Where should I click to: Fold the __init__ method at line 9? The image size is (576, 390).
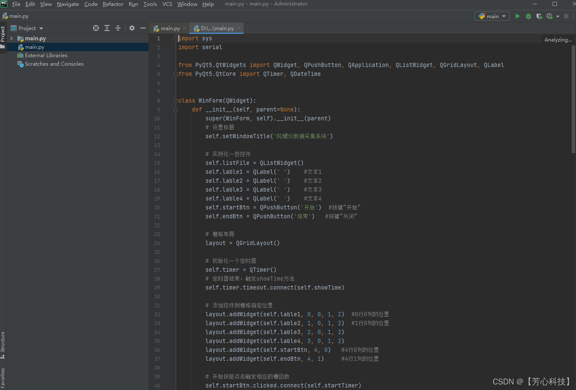175,109
